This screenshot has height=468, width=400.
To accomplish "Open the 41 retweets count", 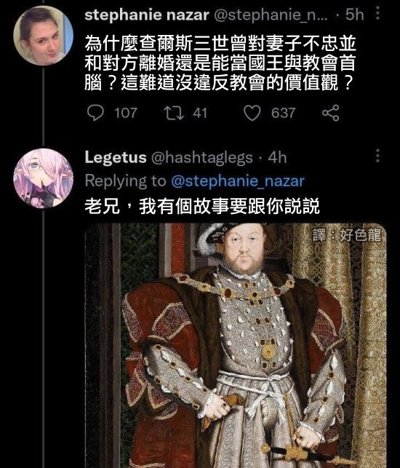I will pyautogui.click(x=200, y=113).
